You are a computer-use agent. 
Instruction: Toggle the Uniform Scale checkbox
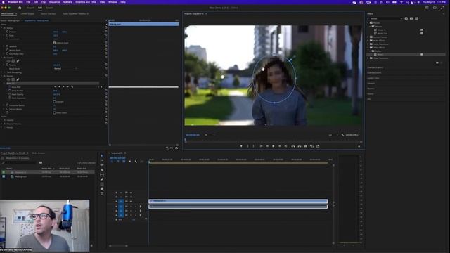tap(55, 43)
